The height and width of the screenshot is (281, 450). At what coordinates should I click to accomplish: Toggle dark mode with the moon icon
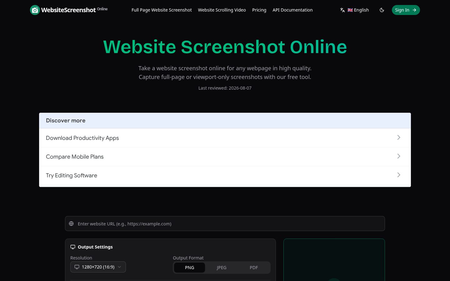[382, 10]
